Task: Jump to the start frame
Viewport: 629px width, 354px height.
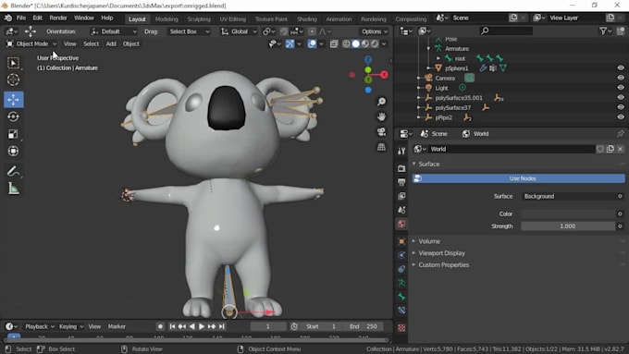Action: point(172,326)
